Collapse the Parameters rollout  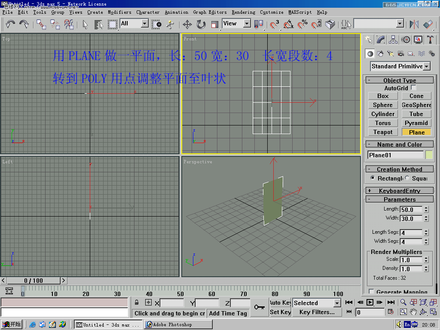point(400,199)
